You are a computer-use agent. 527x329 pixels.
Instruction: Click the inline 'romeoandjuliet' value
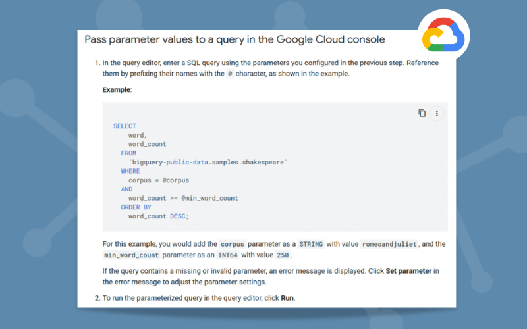point(389,244)
